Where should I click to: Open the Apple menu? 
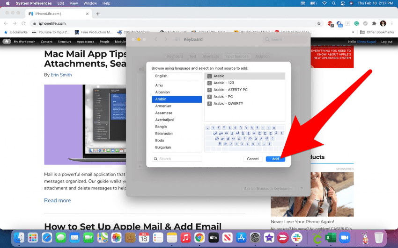coord(7,3)
